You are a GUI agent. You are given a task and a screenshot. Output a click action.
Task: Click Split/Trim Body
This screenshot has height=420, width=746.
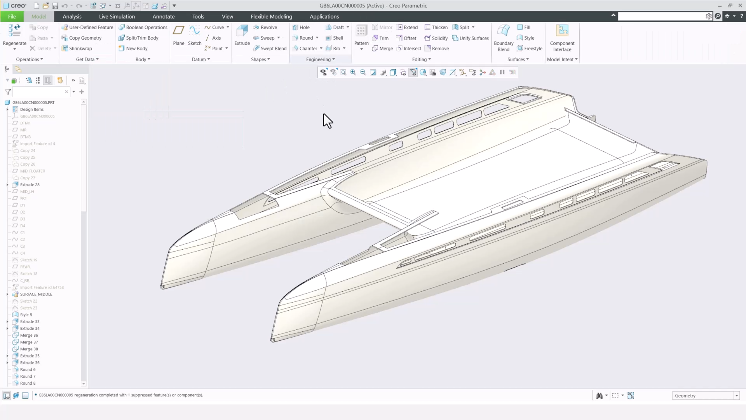(138, 38)
